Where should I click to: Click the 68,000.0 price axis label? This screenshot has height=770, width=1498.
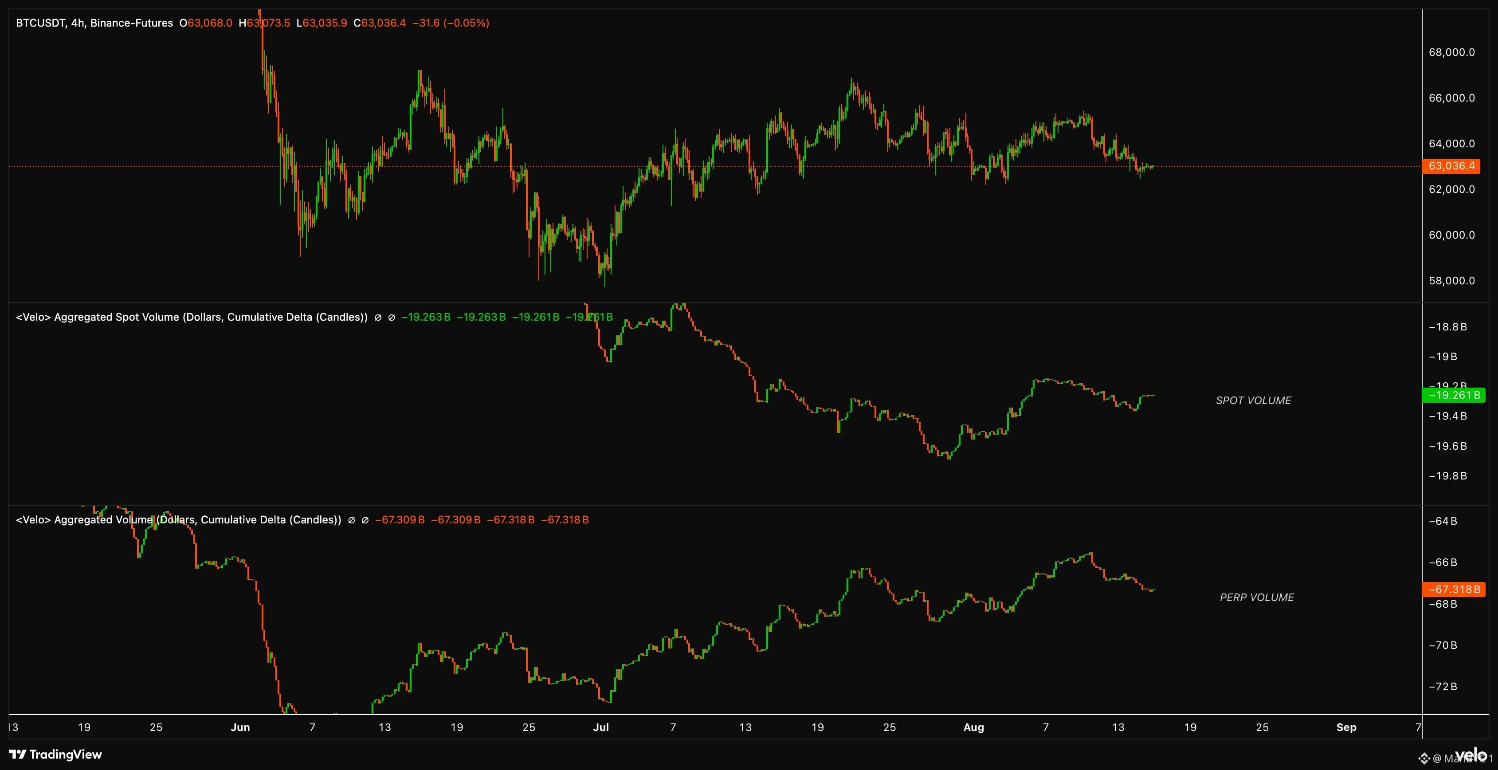click(1451, 52)
